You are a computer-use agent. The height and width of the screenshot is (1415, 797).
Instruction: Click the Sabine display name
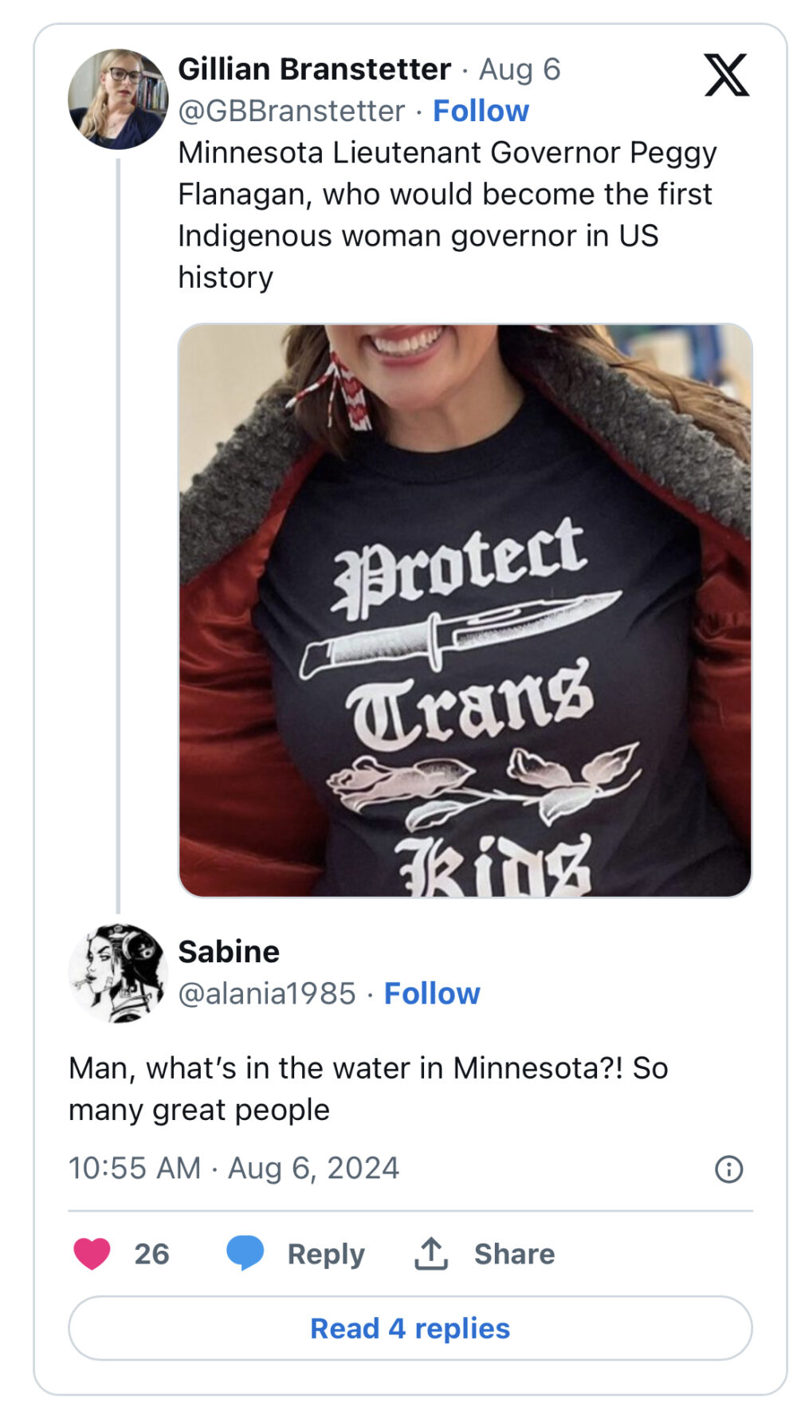[229, 952]
